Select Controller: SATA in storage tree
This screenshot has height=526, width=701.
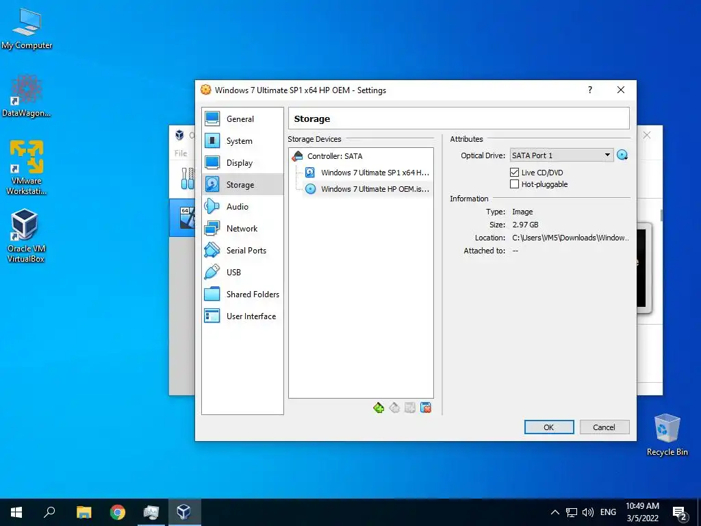tap(334, 156)
